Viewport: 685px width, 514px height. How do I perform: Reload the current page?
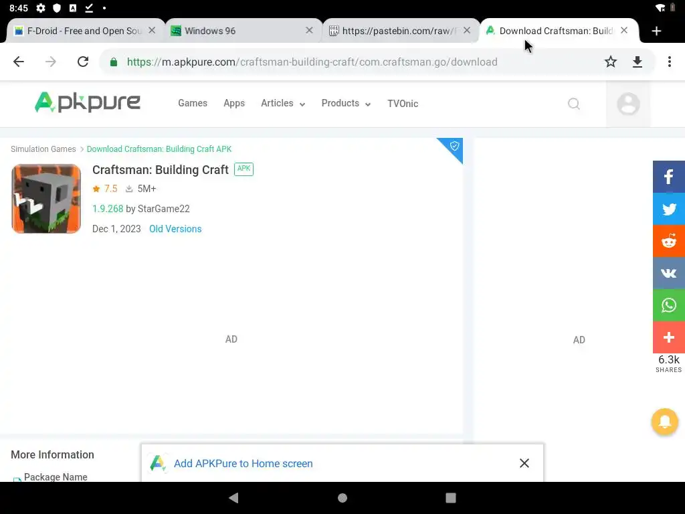(x=82, y=62)
